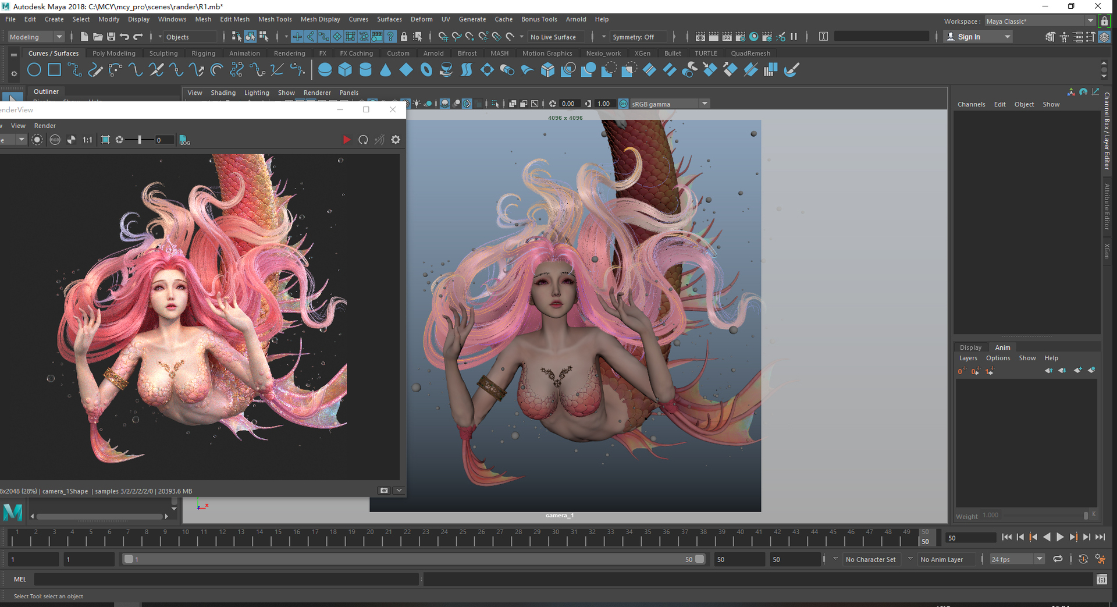Screen dimensions: 1117x607
Task: Open the Renderer menu in viewport panel
Action: coord(317,93)
